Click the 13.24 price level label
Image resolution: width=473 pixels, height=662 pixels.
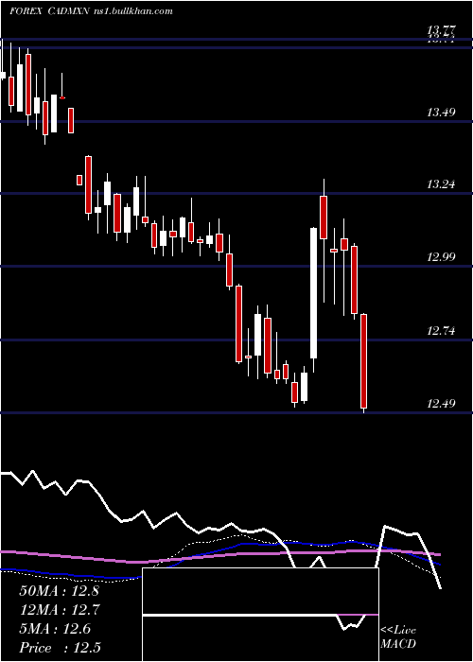tap(441, 184)
